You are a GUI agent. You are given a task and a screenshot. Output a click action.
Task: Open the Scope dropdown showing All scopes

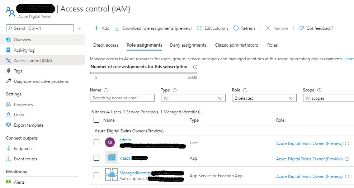[329, 98]
